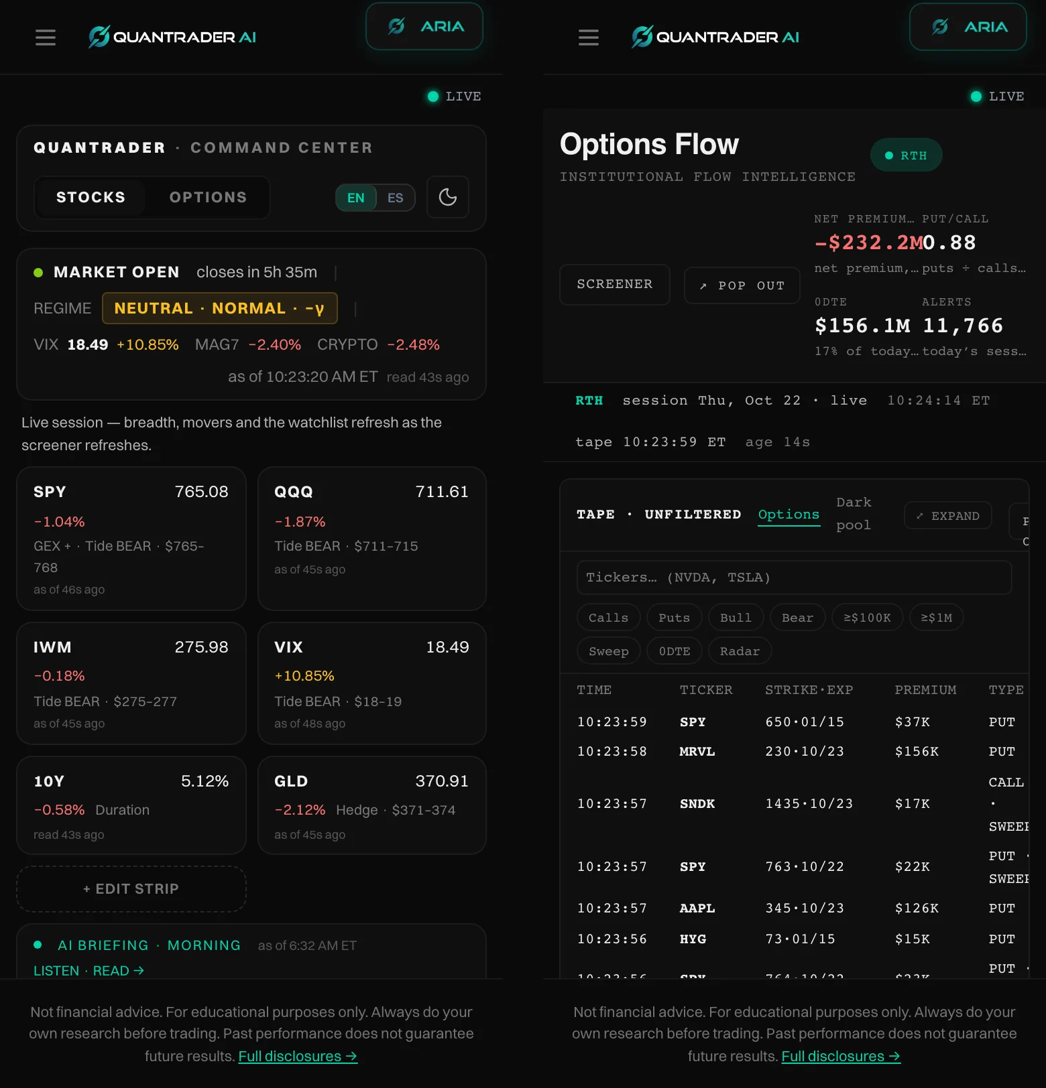Toggle the Bull filter chip
This screenshot has width=1046, height=1088.
point(736,618)
